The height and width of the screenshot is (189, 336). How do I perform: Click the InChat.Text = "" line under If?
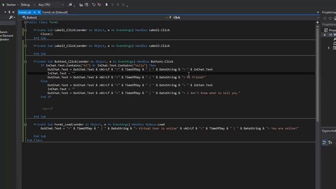coord(61,73)
